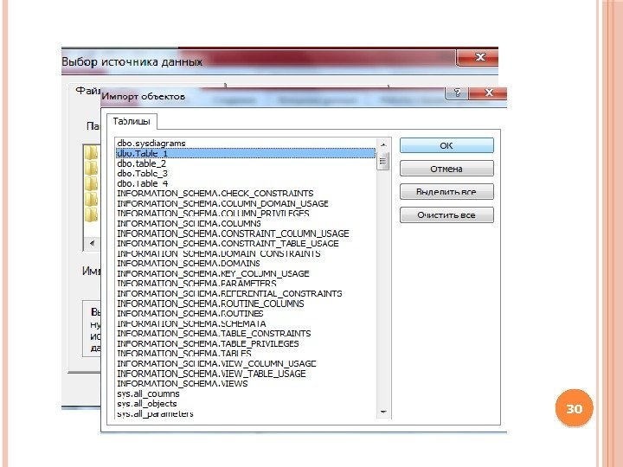Select INFORMATION_SCHEMA.DOMAINS
The width and height of the screenshot is (623, 467).
click(246, 263)
